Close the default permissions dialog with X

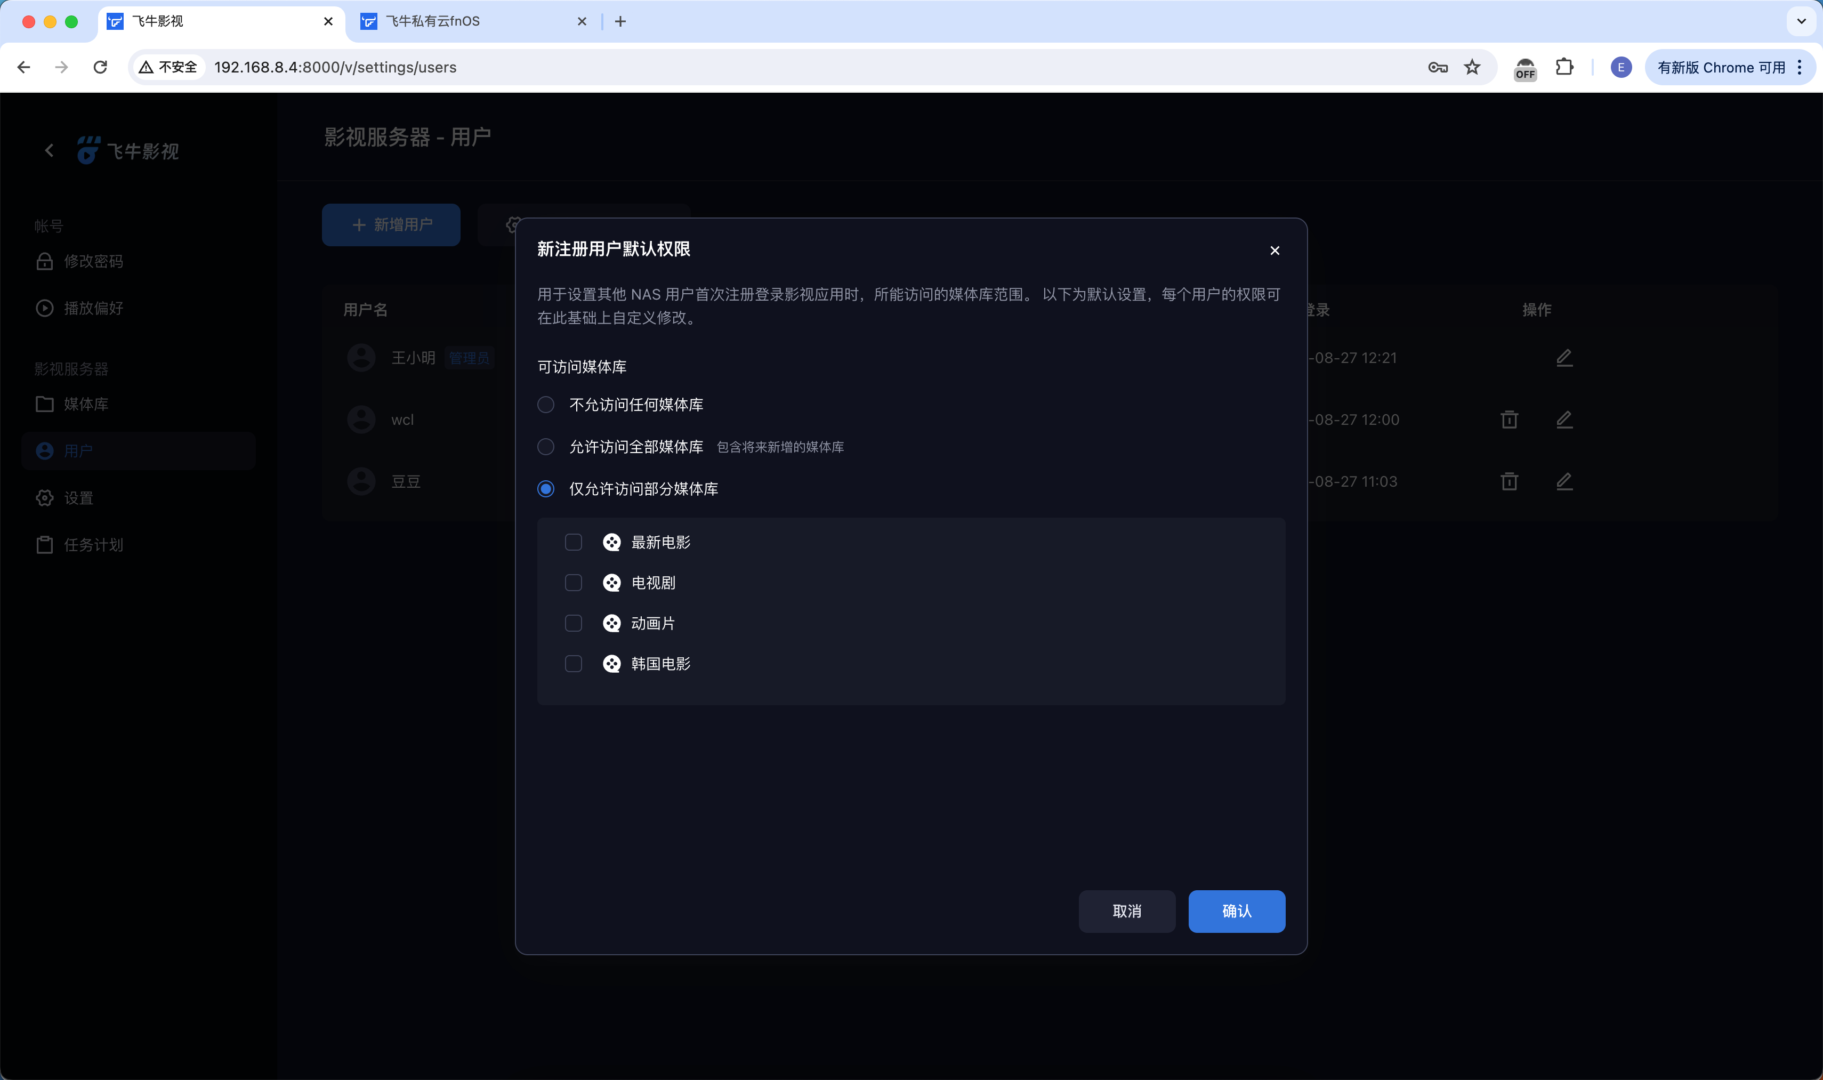click(x=1275, y=251)
